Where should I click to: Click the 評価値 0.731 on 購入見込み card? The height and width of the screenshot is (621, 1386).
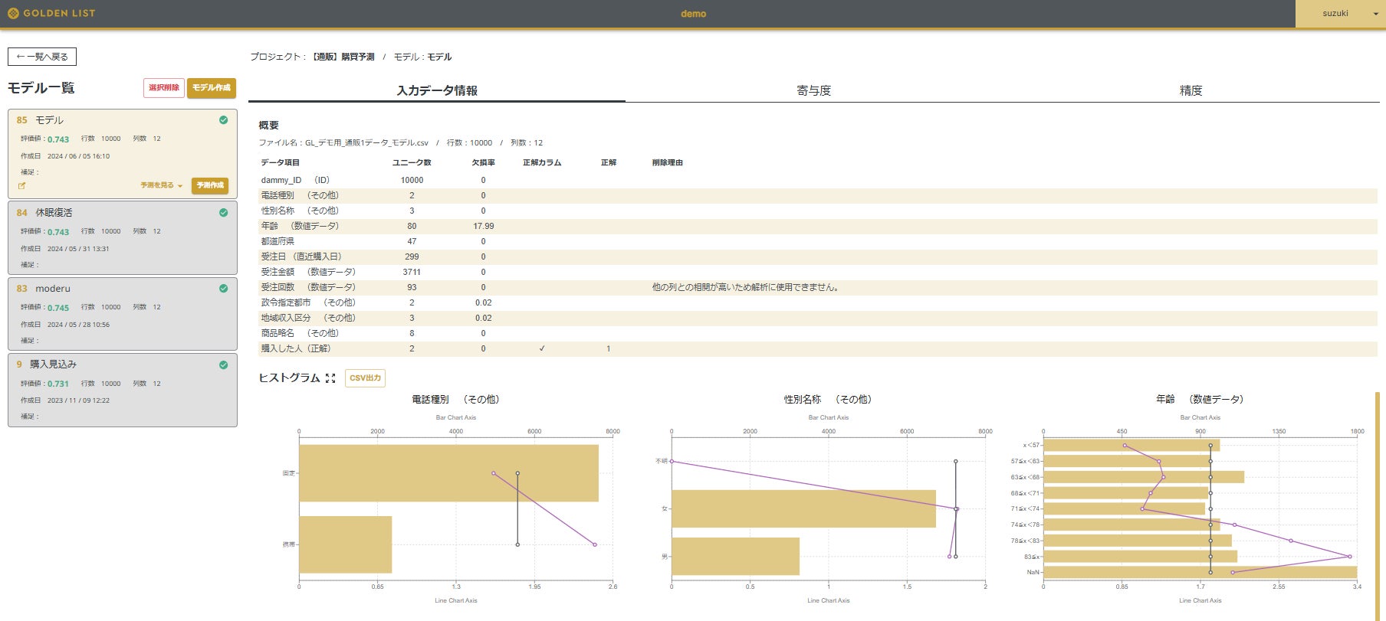click(x=58, y=384)
